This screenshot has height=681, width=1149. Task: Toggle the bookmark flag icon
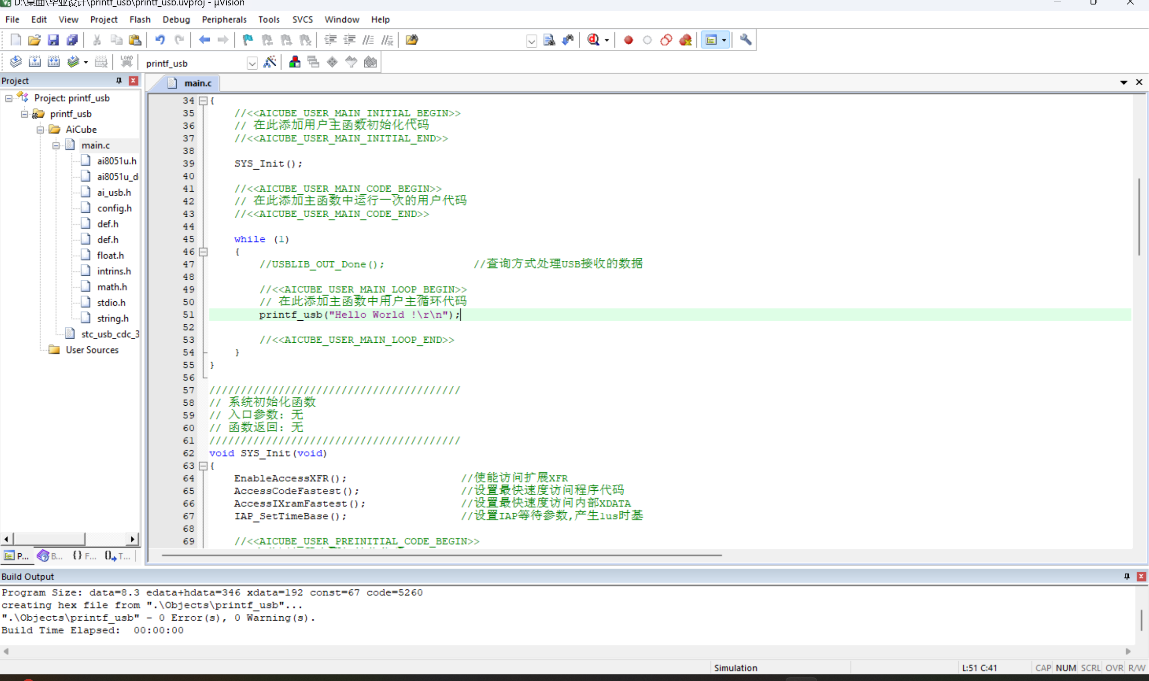248,40
